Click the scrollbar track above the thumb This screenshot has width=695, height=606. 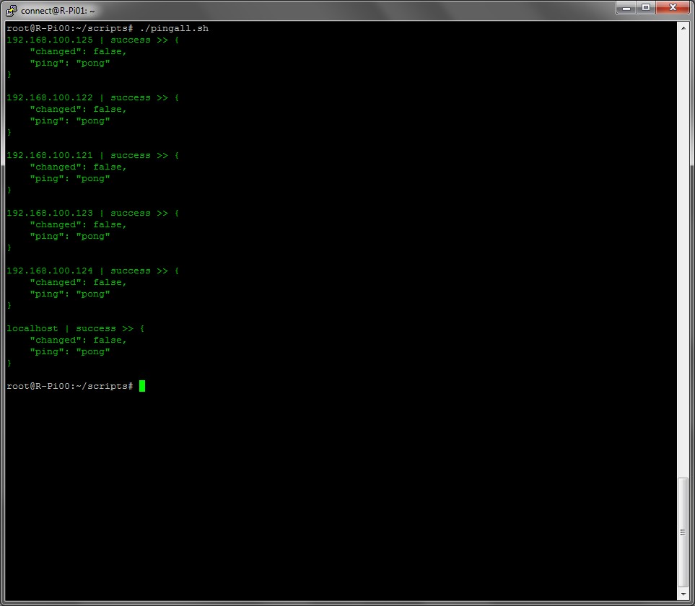(x=683, y=252)
